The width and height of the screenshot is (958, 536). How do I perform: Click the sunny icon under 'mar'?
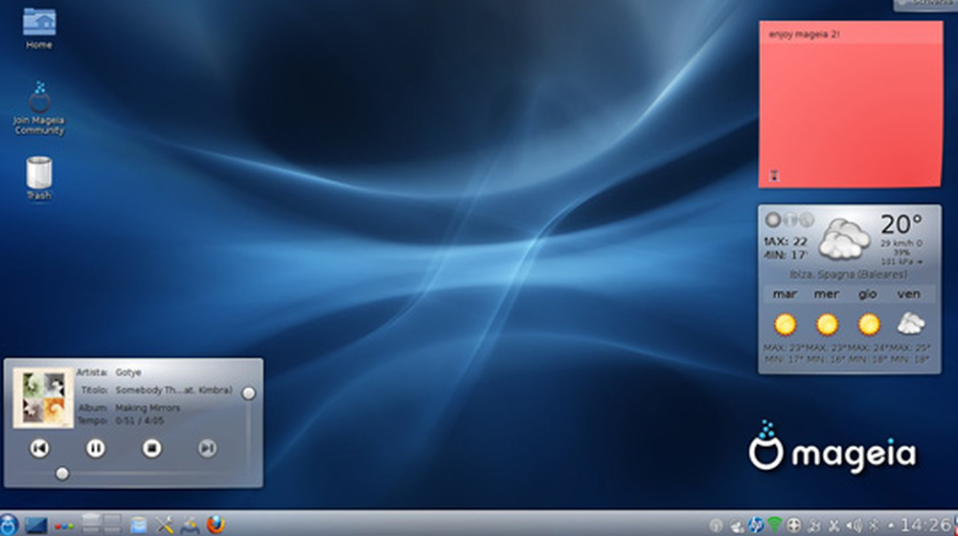coord(786,324)
